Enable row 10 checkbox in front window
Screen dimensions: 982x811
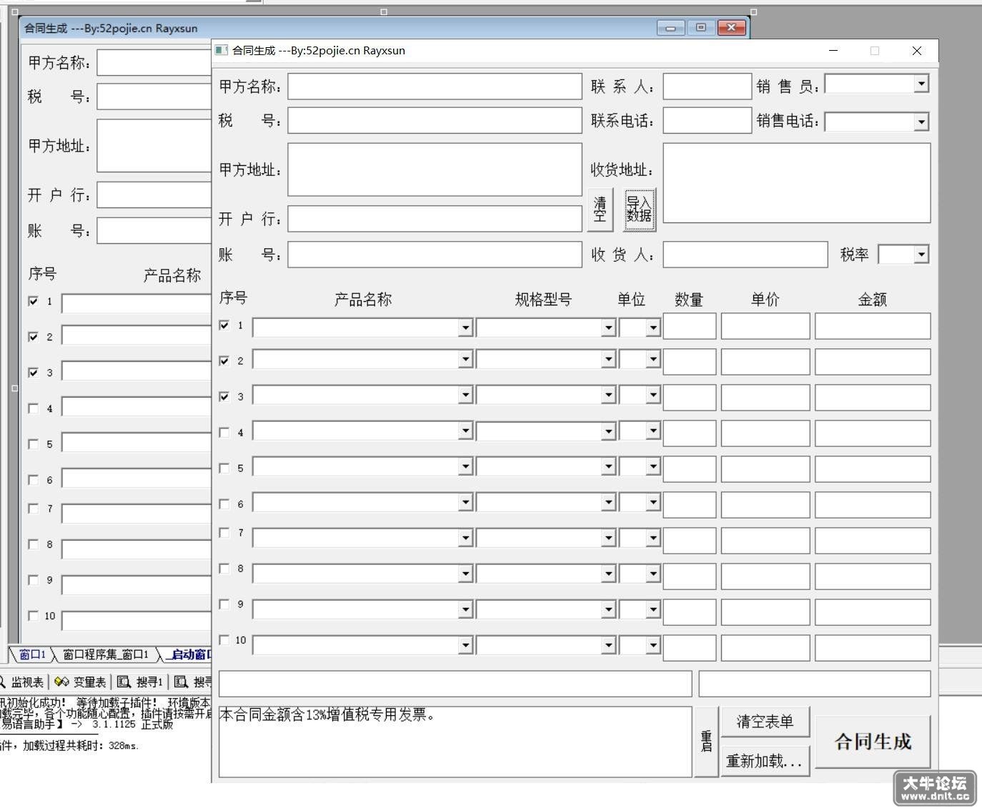(x=224, y=640)
